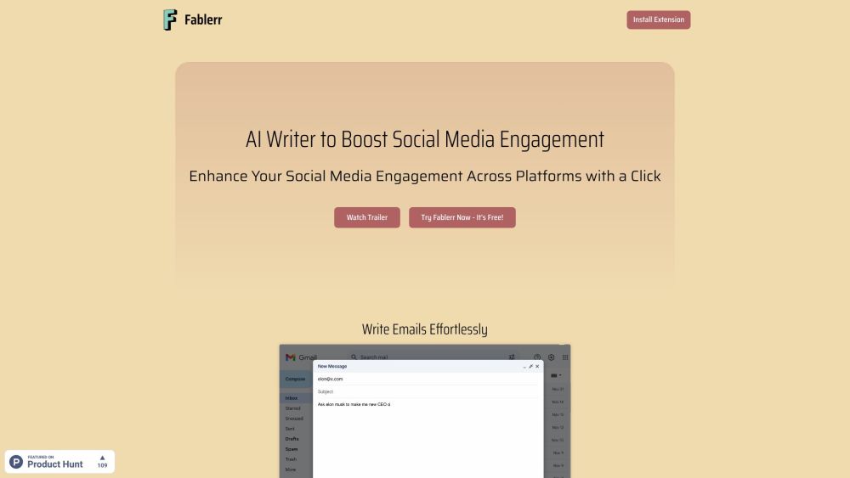Click the Subject field in New Message

click(425, 391)
